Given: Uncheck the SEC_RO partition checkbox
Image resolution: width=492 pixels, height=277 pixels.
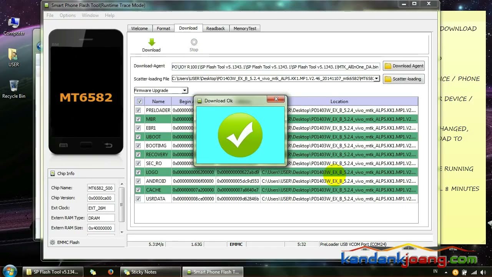Looking at the screenshot, I should point(138,164).
